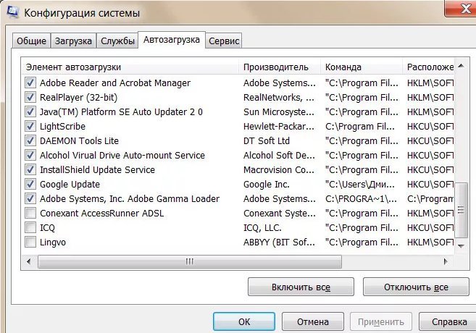
Task: Select the Adobe Reader and Acrobat Manager row name
Action: [115, 83]
